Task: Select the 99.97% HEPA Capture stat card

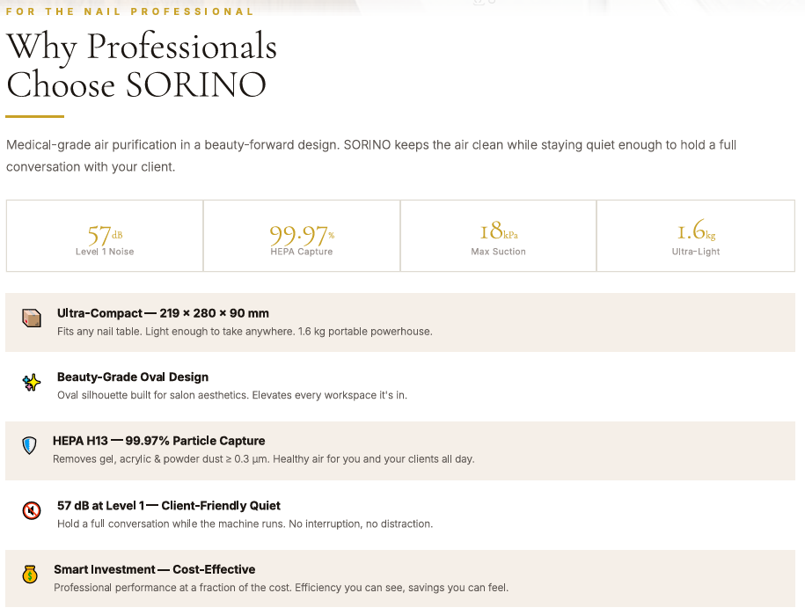Action: [x=302, y=236]
